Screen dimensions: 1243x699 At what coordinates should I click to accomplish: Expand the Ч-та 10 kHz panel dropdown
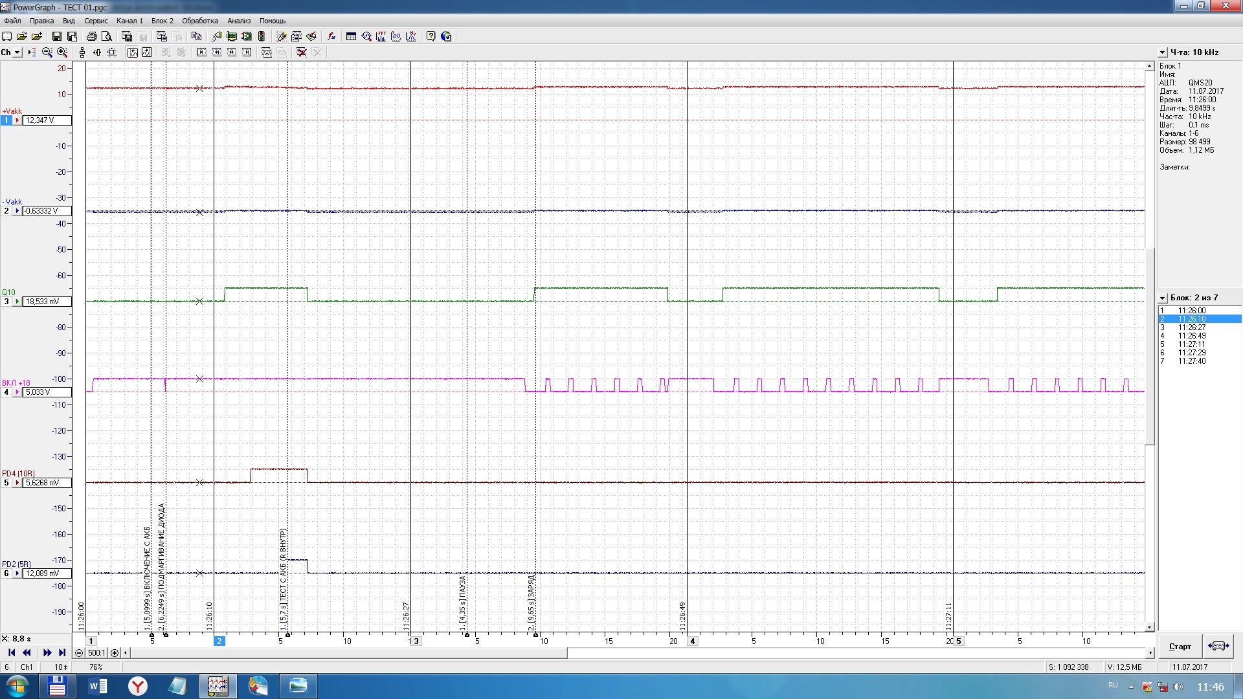point(1162,52)
